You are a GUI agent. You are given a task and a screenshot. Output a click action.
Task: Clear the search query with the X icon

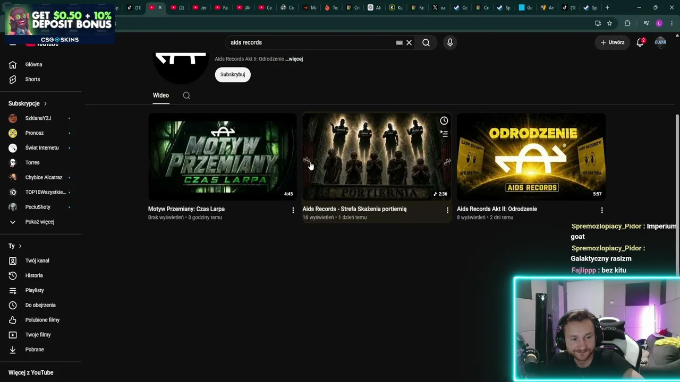(x=409, y=42)
